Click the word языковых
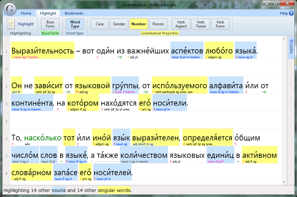The image size is (297, 197). point(187,155)
